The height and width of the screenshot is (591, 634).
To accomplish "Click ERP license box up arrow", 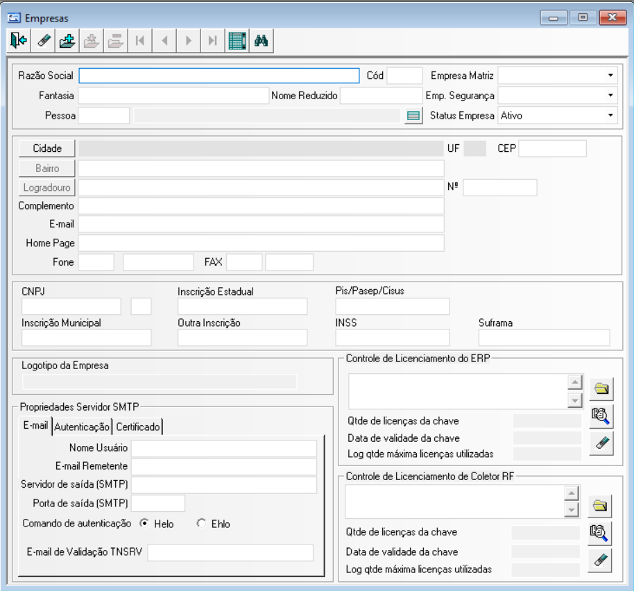I will (575, 382).
